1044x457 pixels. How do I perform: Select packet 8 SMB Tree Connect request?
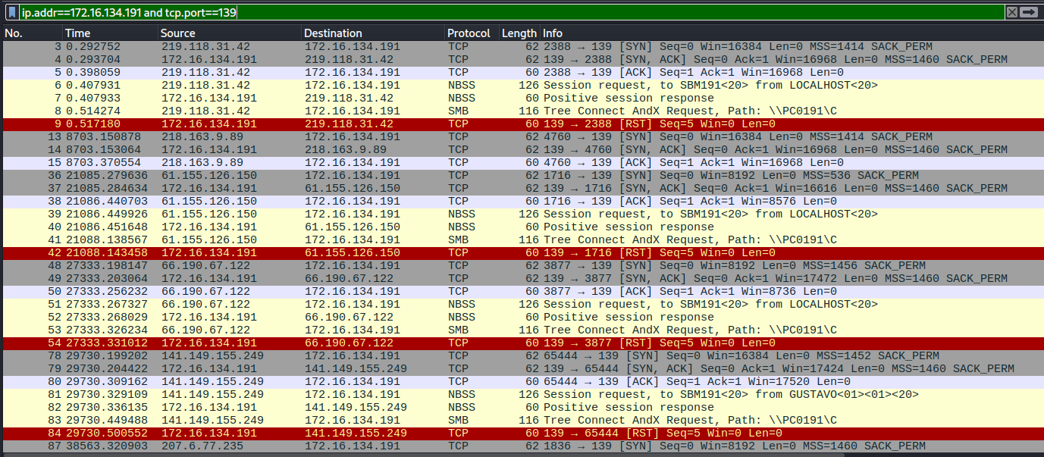click(522, 111)
